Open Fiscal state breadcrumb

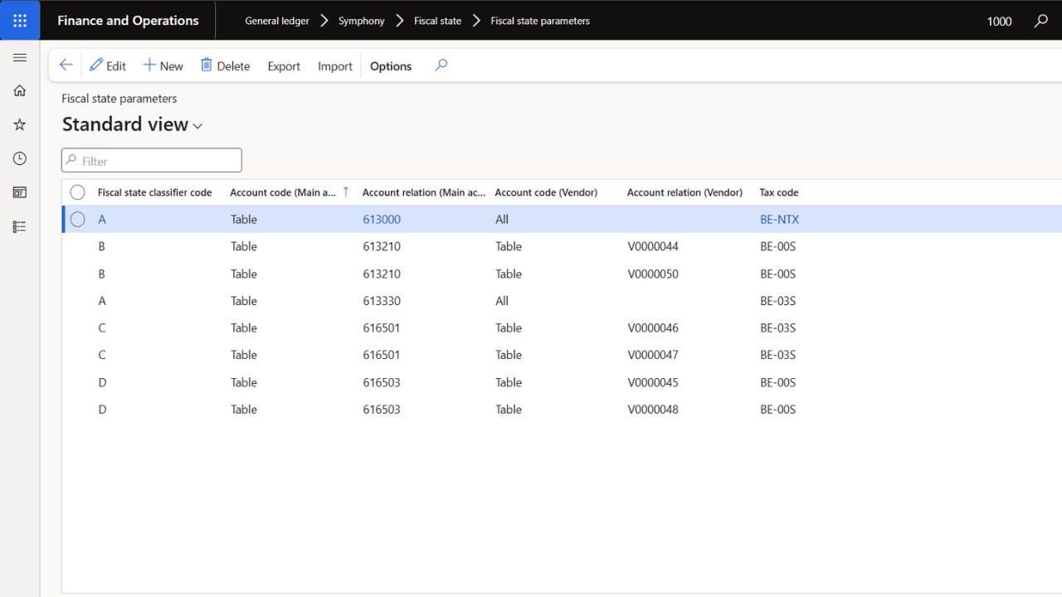click(437, 21)
